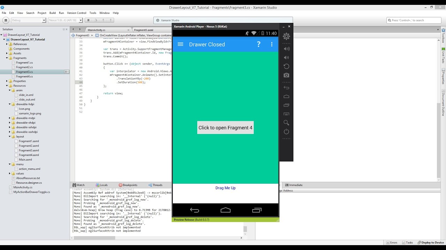Switch to the Fragment3.axml tab

point(144,30)
